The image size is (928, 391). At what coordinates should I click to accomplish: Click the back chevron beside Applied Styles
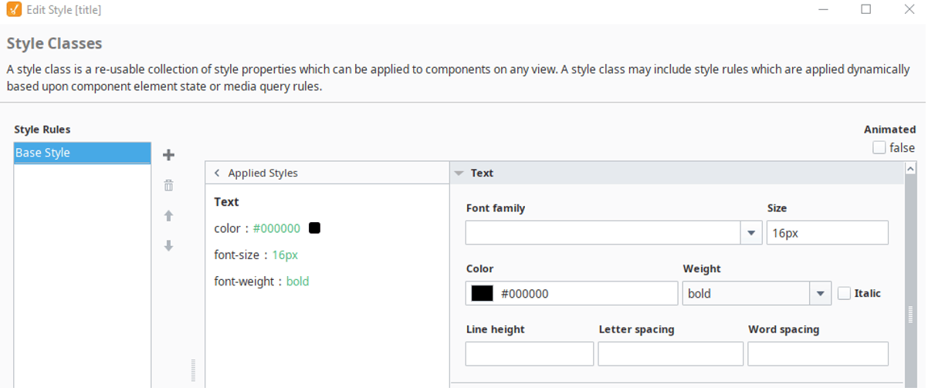(x=218, y=174)
